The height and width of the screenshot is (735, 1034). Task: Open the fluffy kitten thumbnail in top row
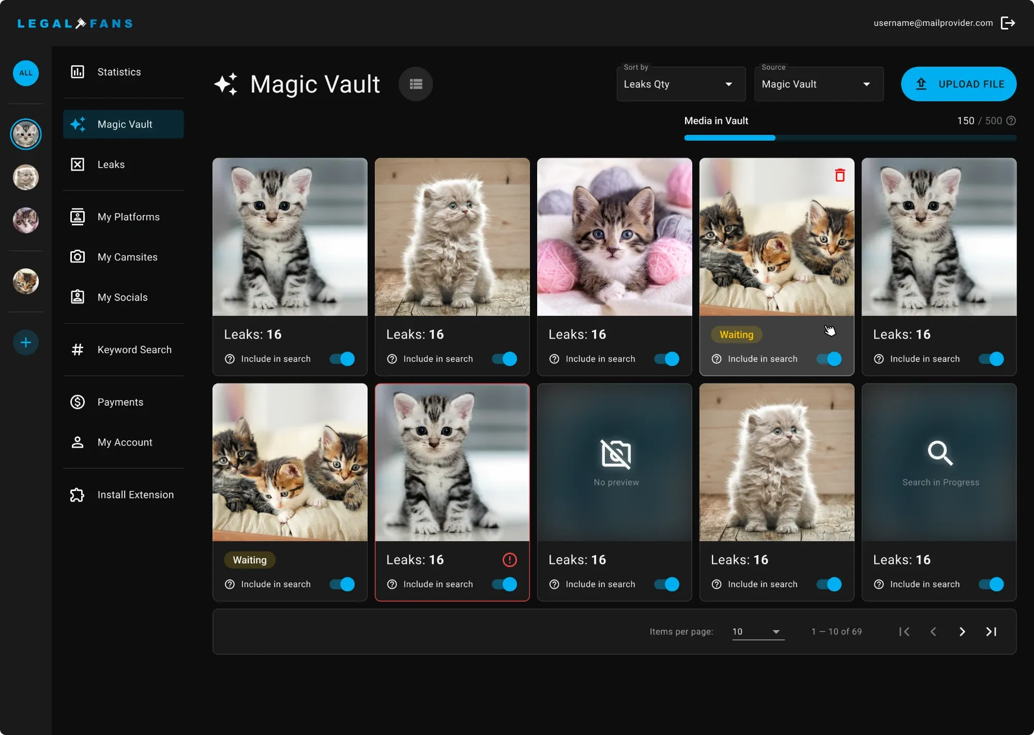tap(452, 237)
